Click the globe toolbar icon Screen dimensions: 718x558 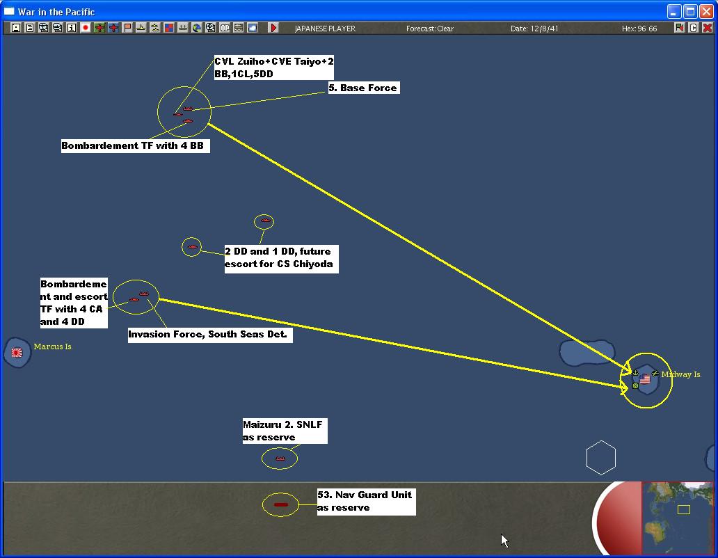click(x=196, y=28)
